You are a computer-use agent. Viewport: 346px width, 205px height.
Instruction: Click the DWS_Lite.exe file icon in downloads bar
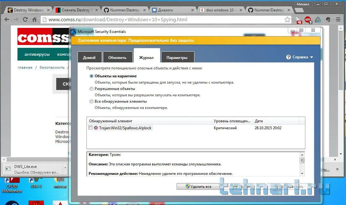(x=8, y=169)
